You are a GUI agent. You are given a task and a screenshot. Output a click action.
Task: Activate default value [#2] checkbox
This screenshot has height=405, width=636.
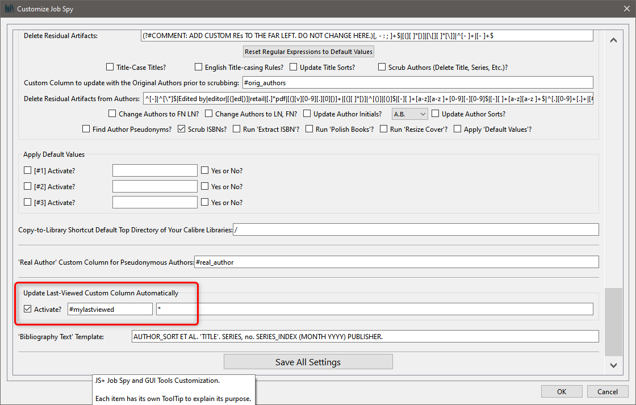tap(28, 186)
